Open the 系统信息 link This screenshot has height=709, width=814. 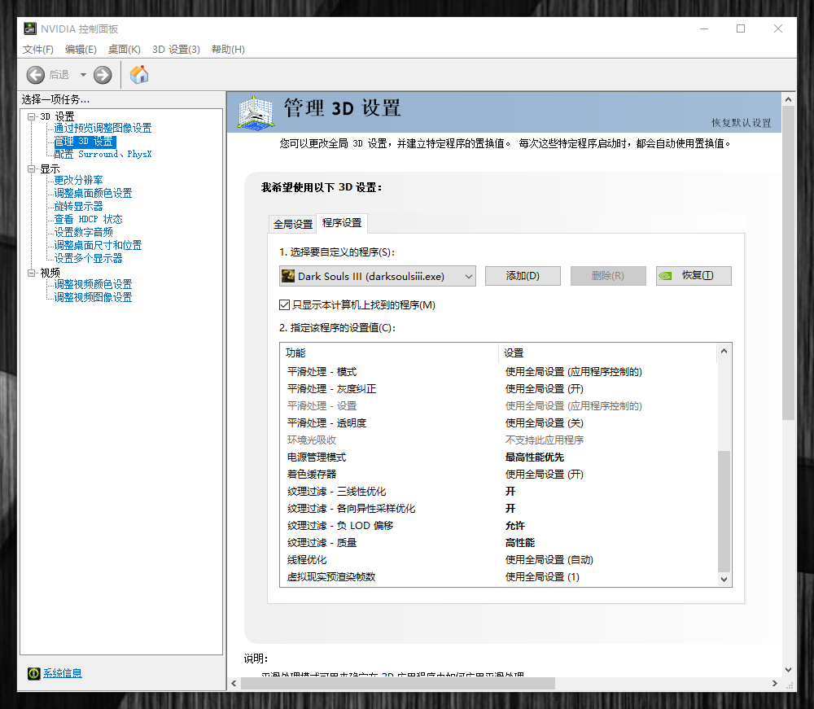click(x=63, y=673)
